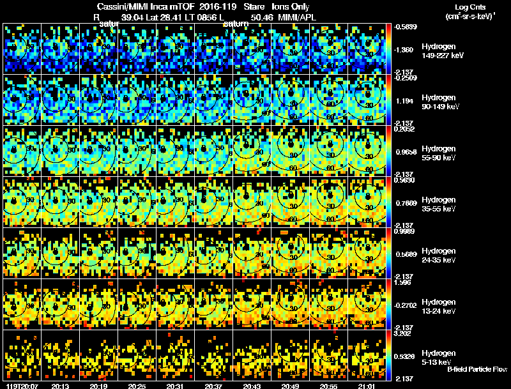Click the 'Hydrogen 35-55 keV' row label
Viewport: 511px width, 389px height.
[439, 204]
